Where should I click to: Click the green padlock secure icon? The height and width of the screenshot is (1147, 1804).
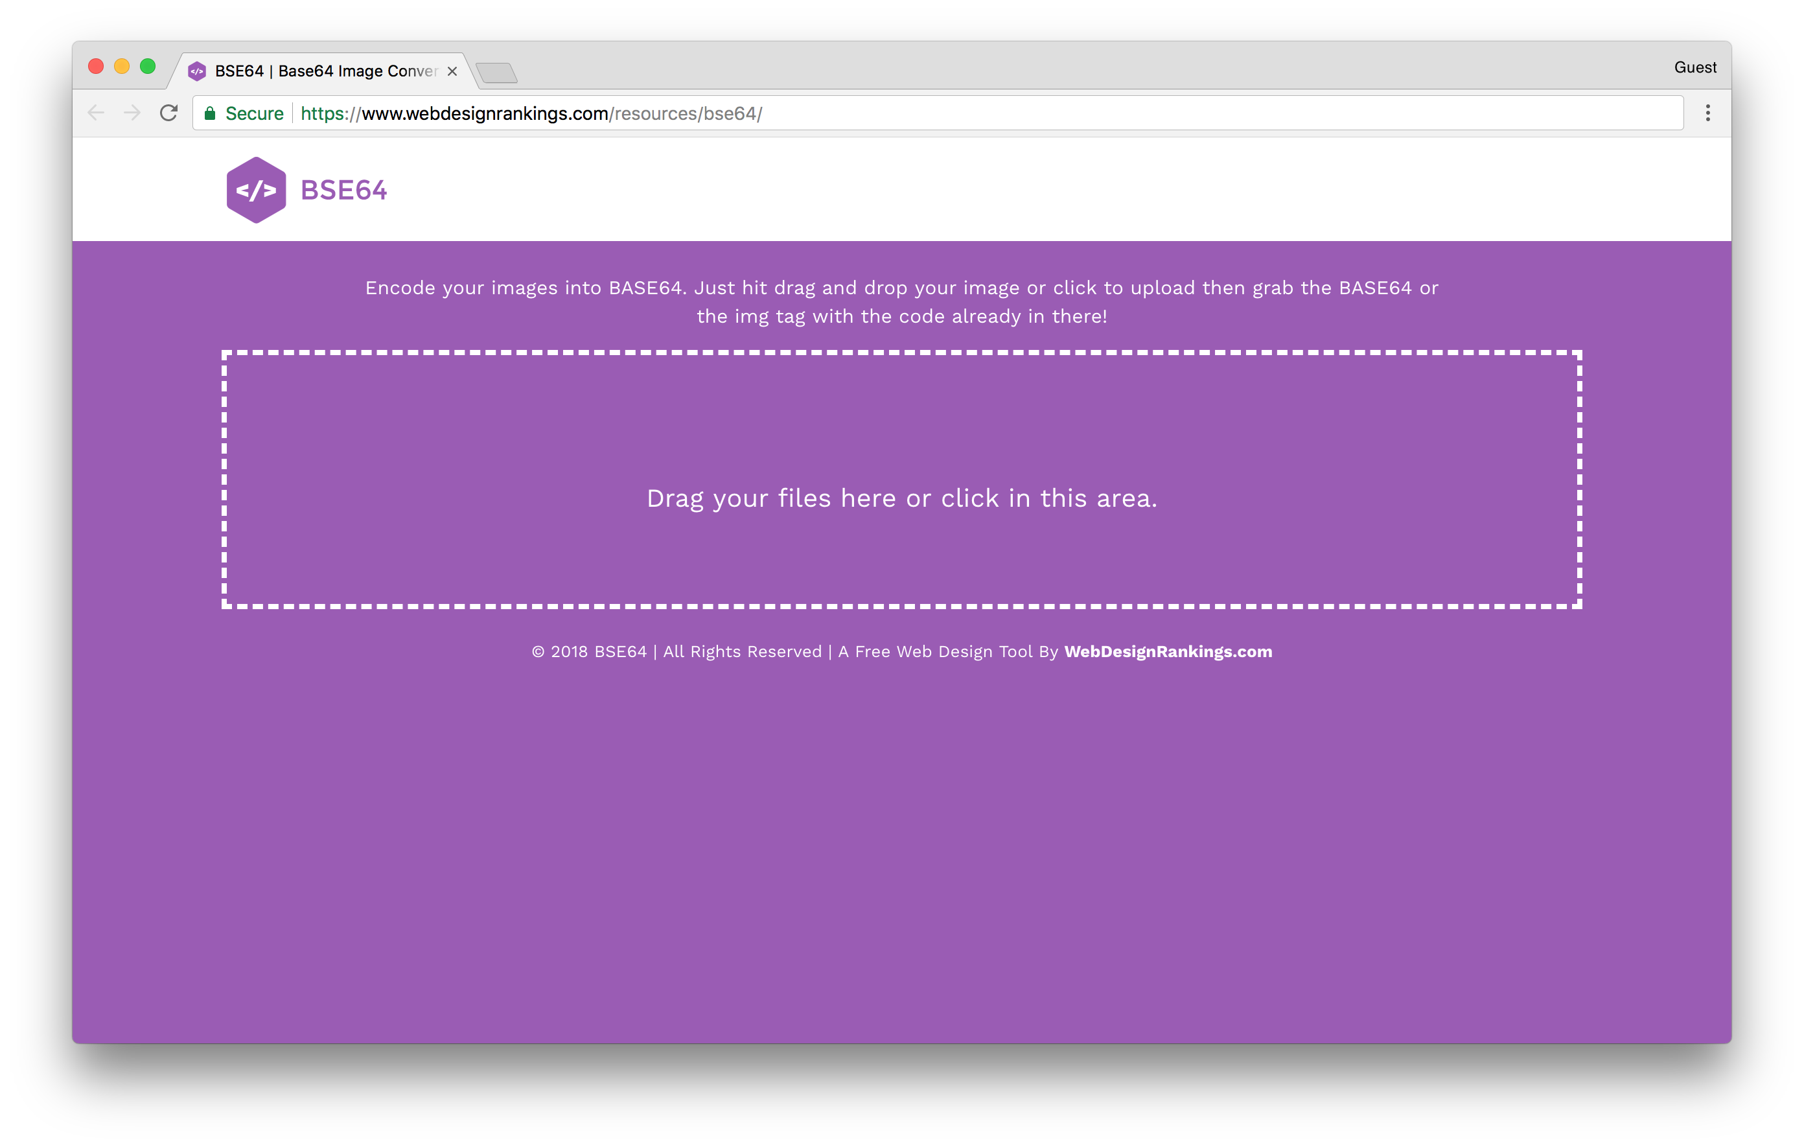(211, 113)
